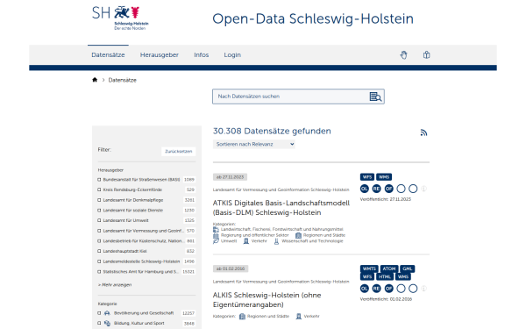Click the Zurücksetzen filter reset button
The height and width of the screenshot is (329, 526).
179,152
